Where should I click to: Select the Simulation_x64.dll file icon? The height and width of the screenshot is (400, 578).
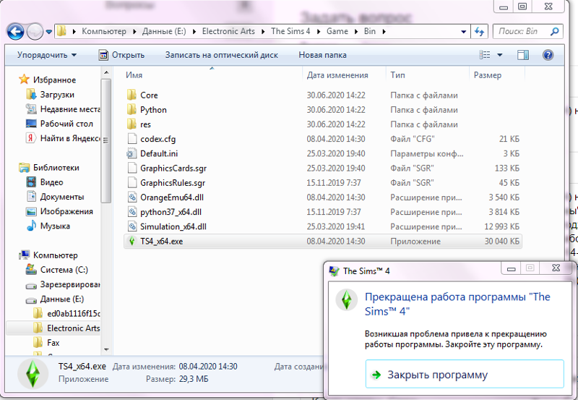click(x=132, y=226)
